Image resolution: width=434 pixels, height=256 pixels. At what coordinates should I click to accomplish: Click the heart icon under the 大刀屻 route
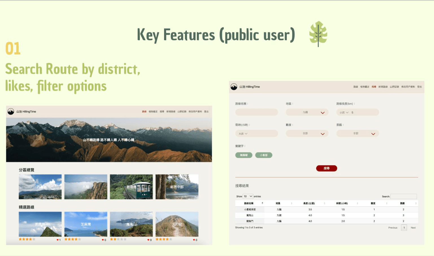click(194, 240)
